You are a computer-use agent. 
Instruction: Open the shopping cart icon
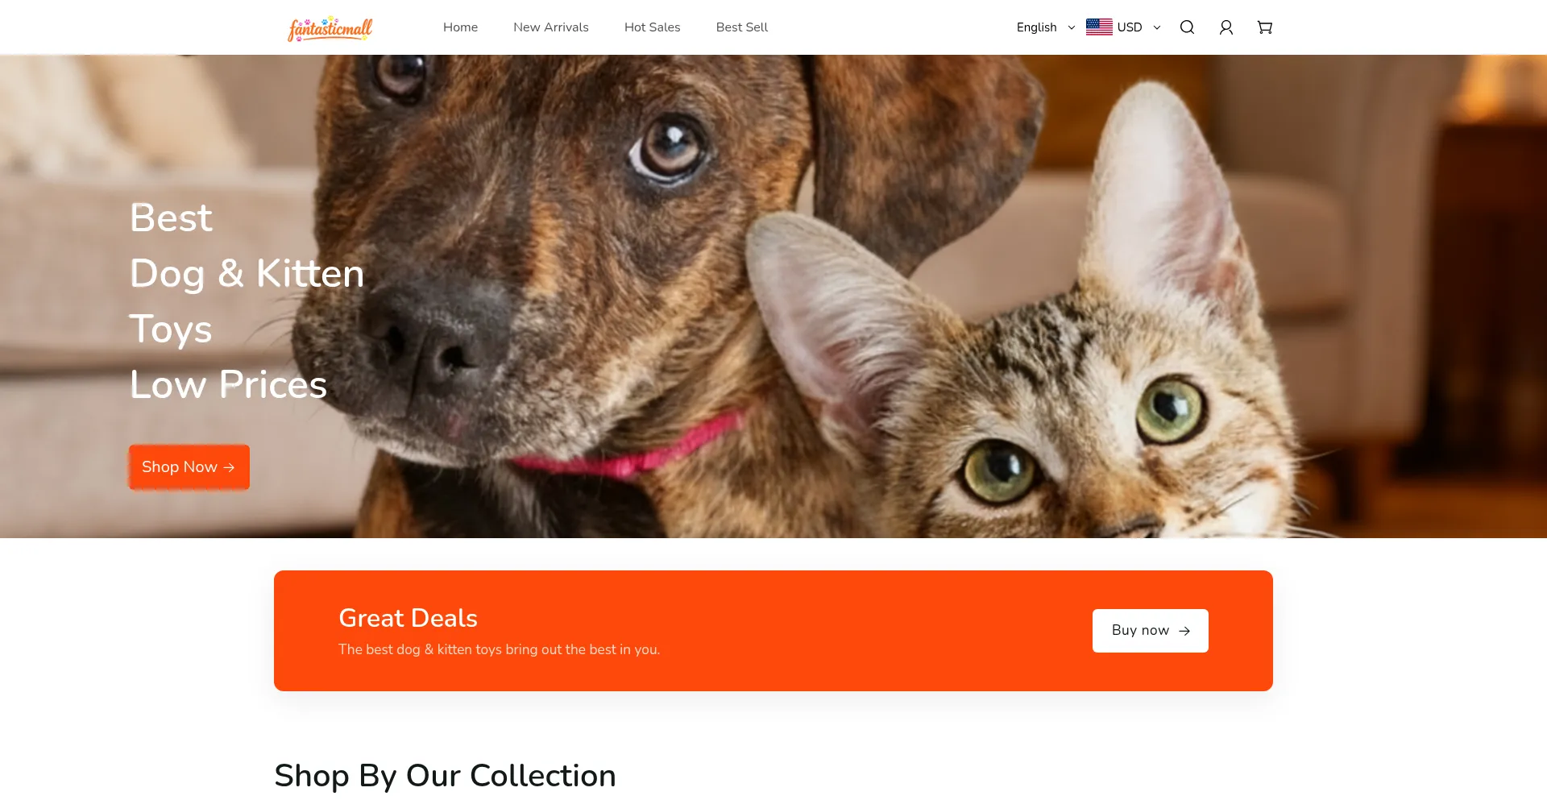coord(1265,27)
